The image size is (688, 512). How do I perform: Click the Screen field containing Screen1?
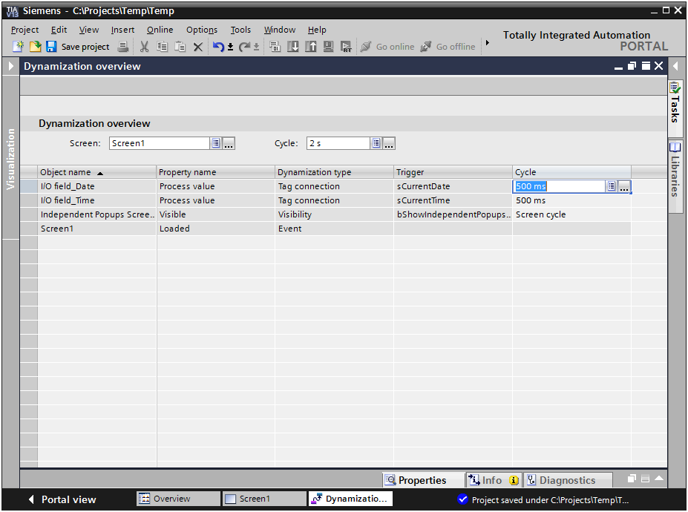click(160, 143)
